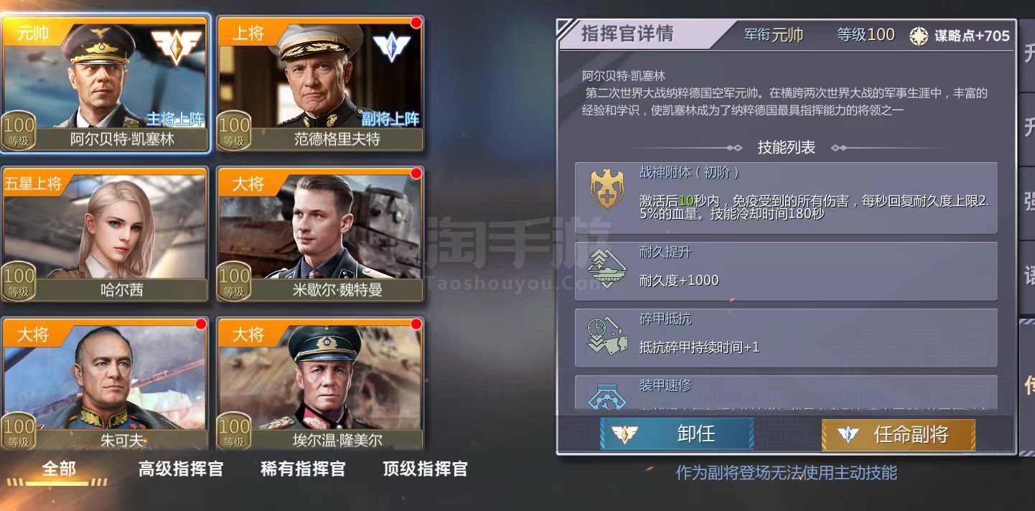Viewport: 1035px width, 511px height.
Task: Click the red notification dot on 米歇尔·魏特曼 card
Action: (x=416, y=173)
